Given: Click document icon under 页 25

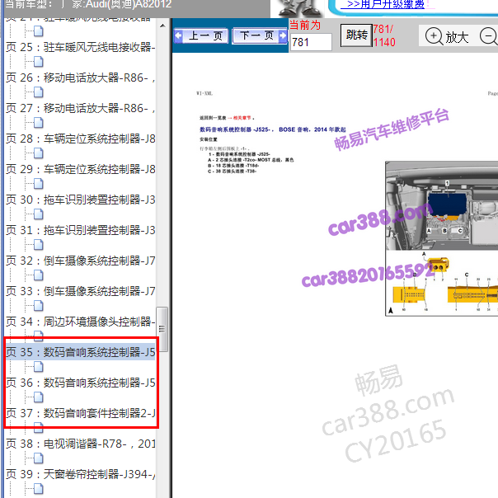Looking at the screenshot, I should click(39, 62).
